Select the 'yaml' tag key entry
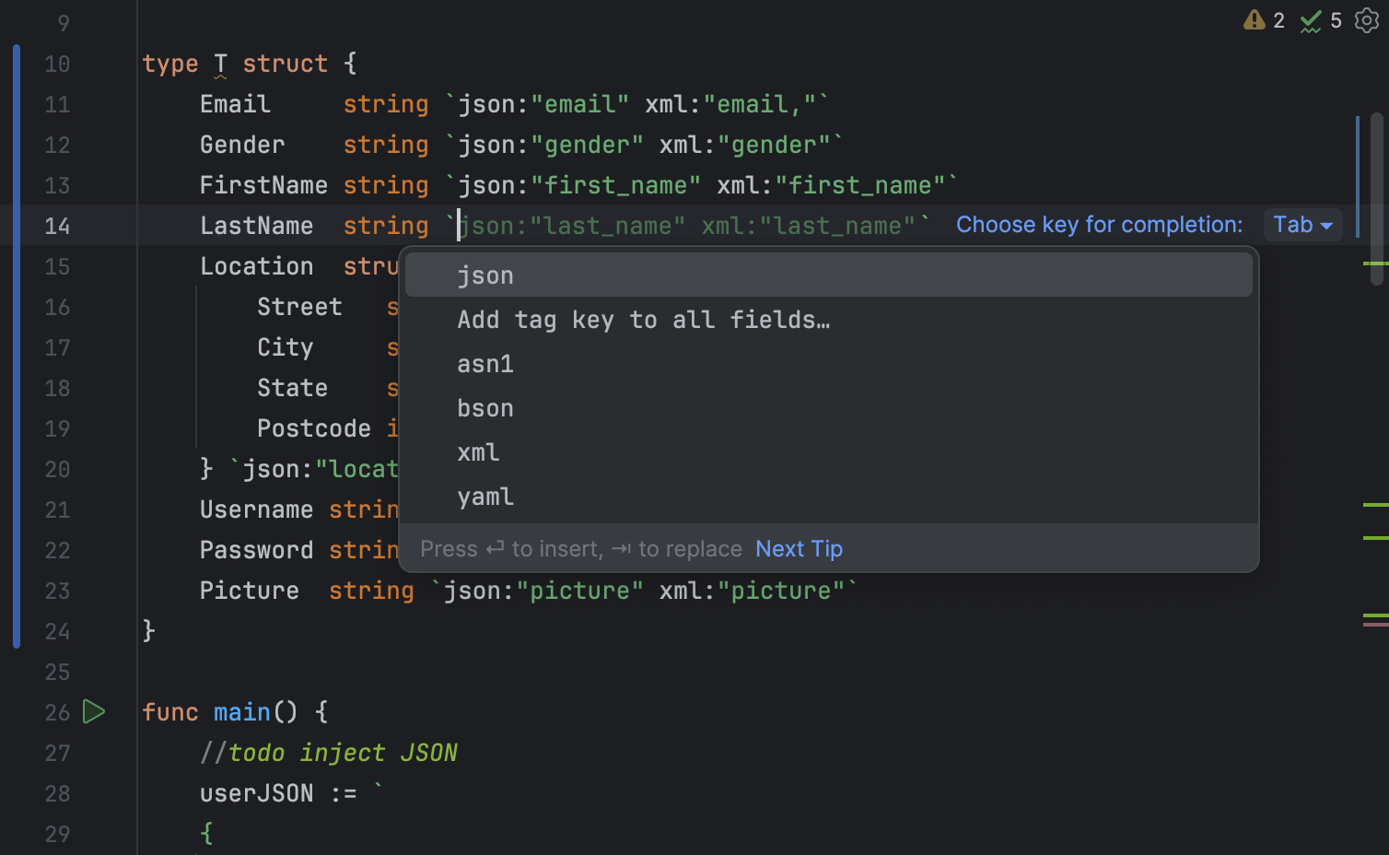Screen dimensions: 1389x855 click(x=485, y=497)
